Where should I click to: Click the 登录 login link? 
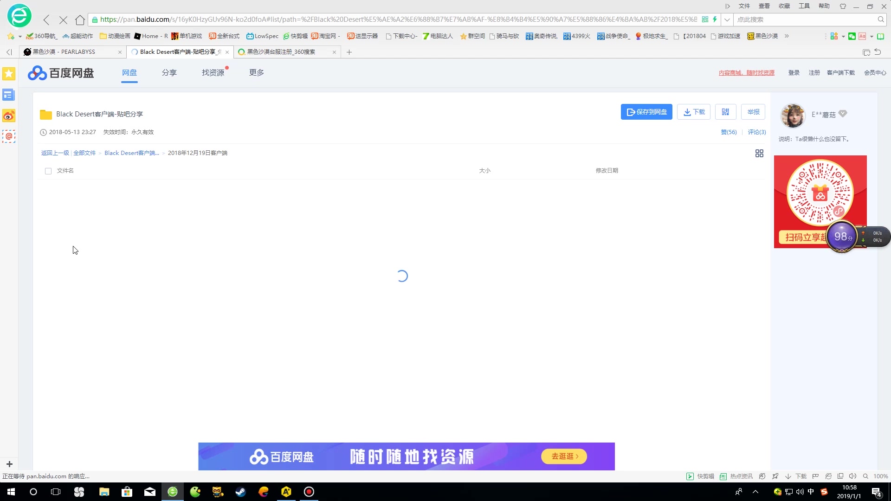794,73
